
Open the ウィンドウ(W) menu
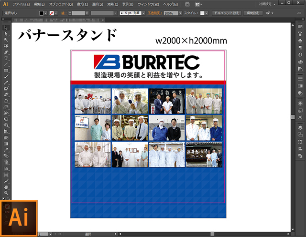pos(148,4)
